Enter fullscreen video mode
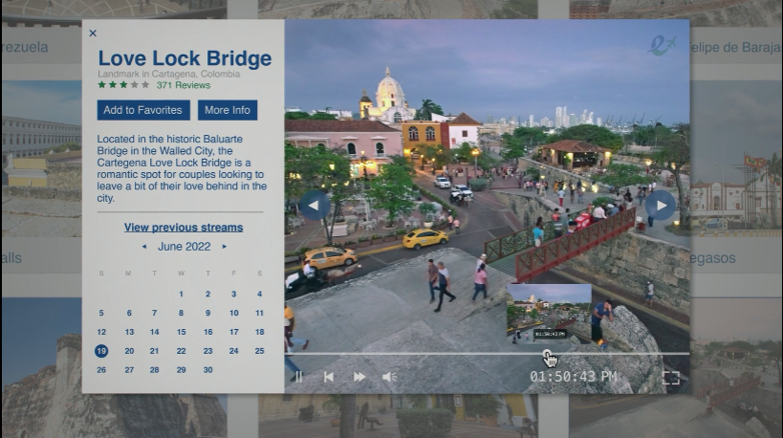Screen dimensions: 783x438 click(x=670, y=378)
